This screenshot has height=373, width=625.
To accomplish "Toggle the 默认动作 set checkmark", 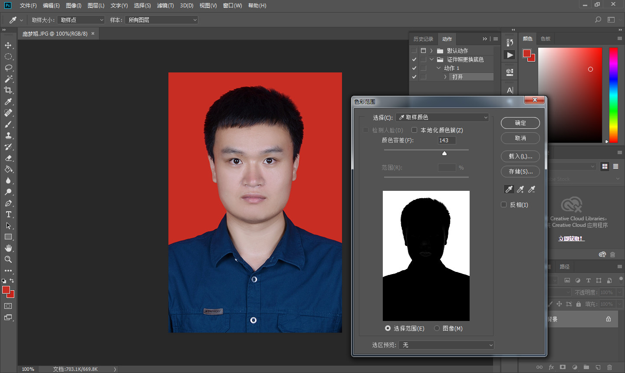I will coord(414,51).
